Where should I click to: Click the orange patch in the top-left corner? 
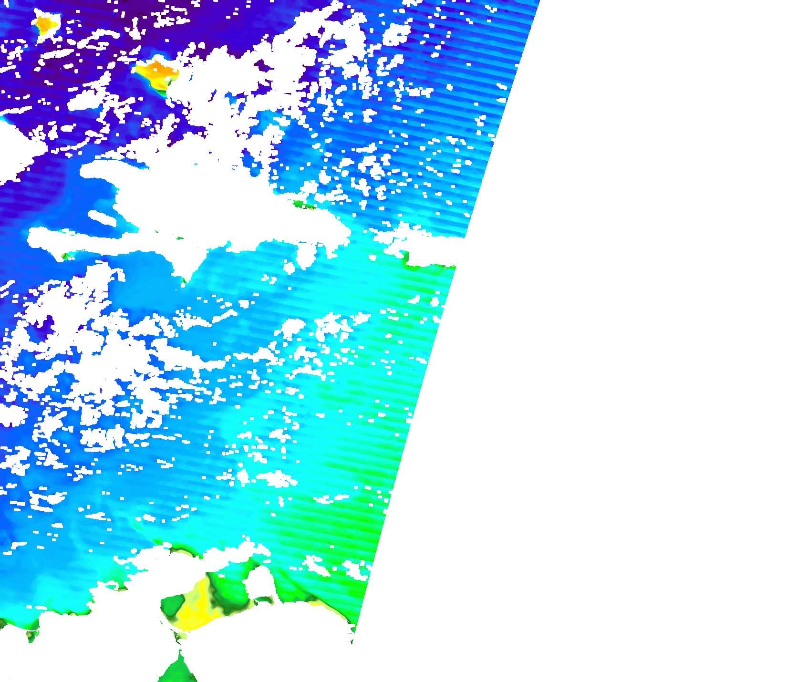45,24
